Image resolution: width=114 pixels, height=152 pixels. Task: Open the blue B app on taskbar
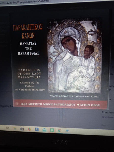pos(37,129)
